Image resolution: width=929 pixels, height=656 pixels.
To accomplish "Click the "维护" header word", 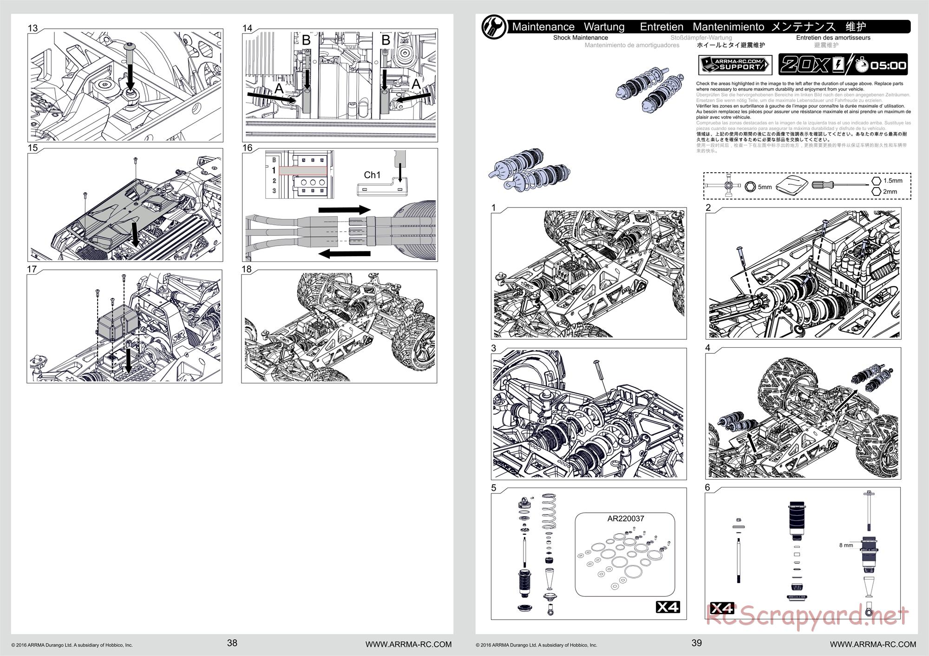I will coord(856,27).
